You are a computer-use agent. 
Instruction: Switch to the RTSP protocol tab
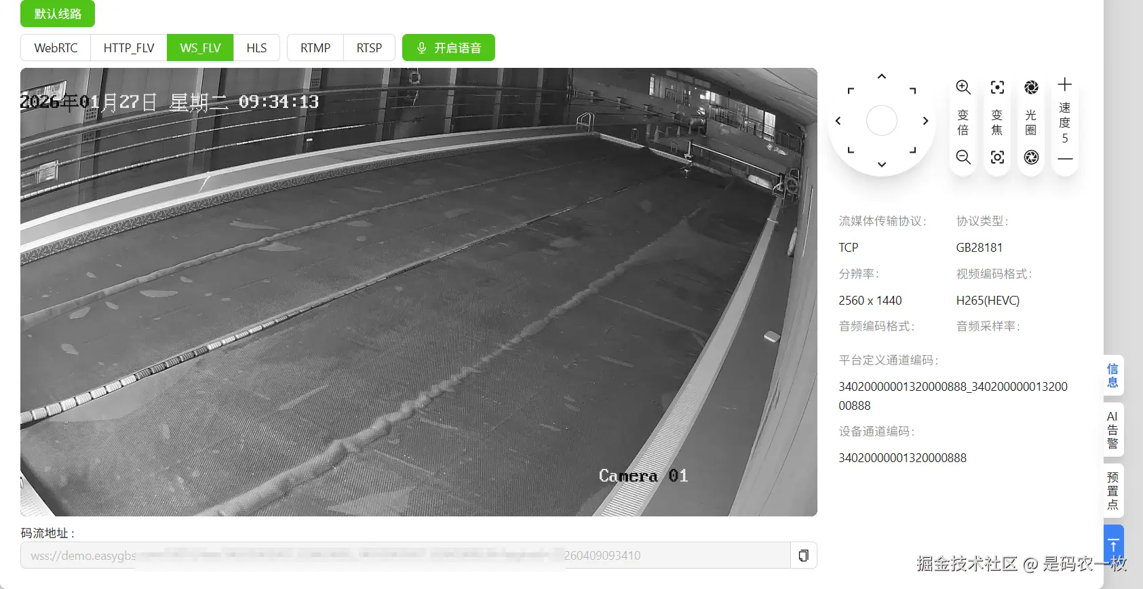click(369, 48)
